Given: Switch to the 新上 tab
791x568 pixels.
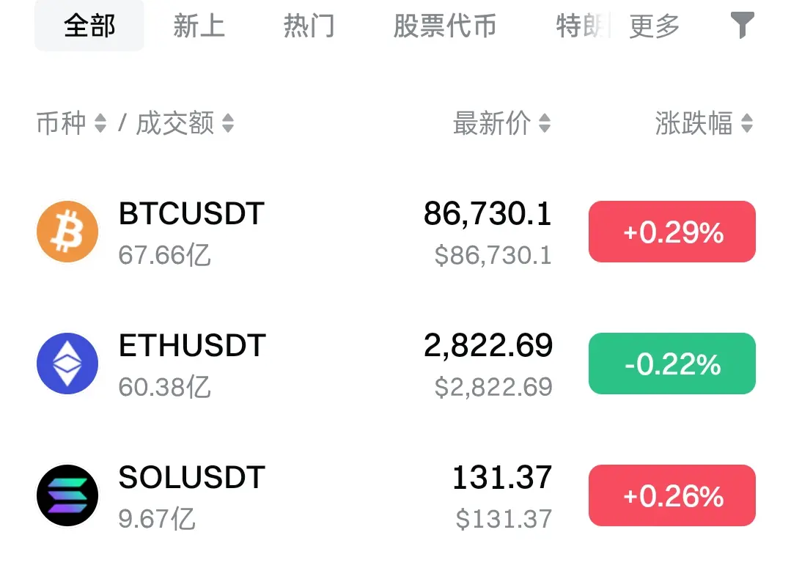Looking at the screenshot, I should tap(199, 26).
